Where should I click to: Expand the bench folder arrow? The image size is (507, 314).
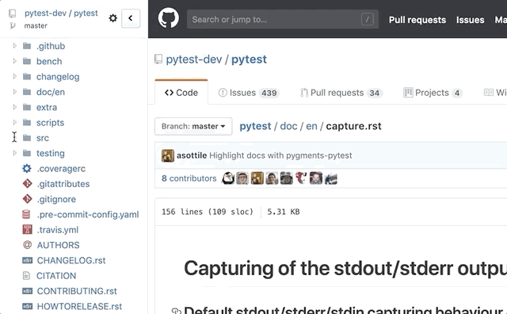click(x=14, y=61)
